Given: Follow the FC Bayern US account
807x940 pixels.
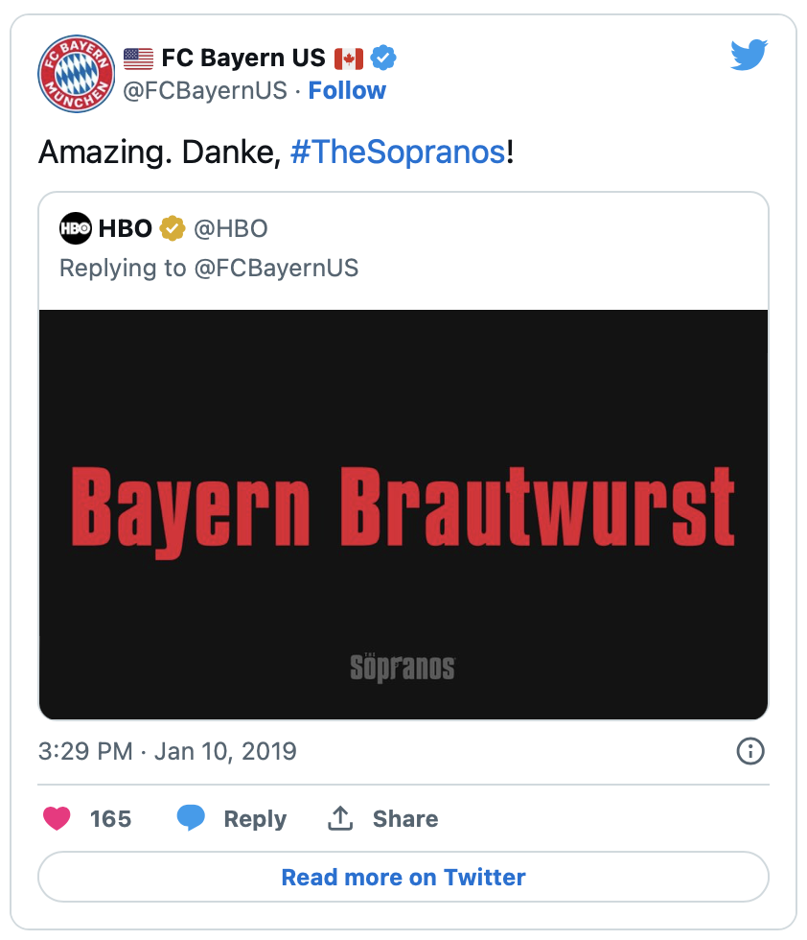Looking at the screenshot, I should (x=347, y=90).
